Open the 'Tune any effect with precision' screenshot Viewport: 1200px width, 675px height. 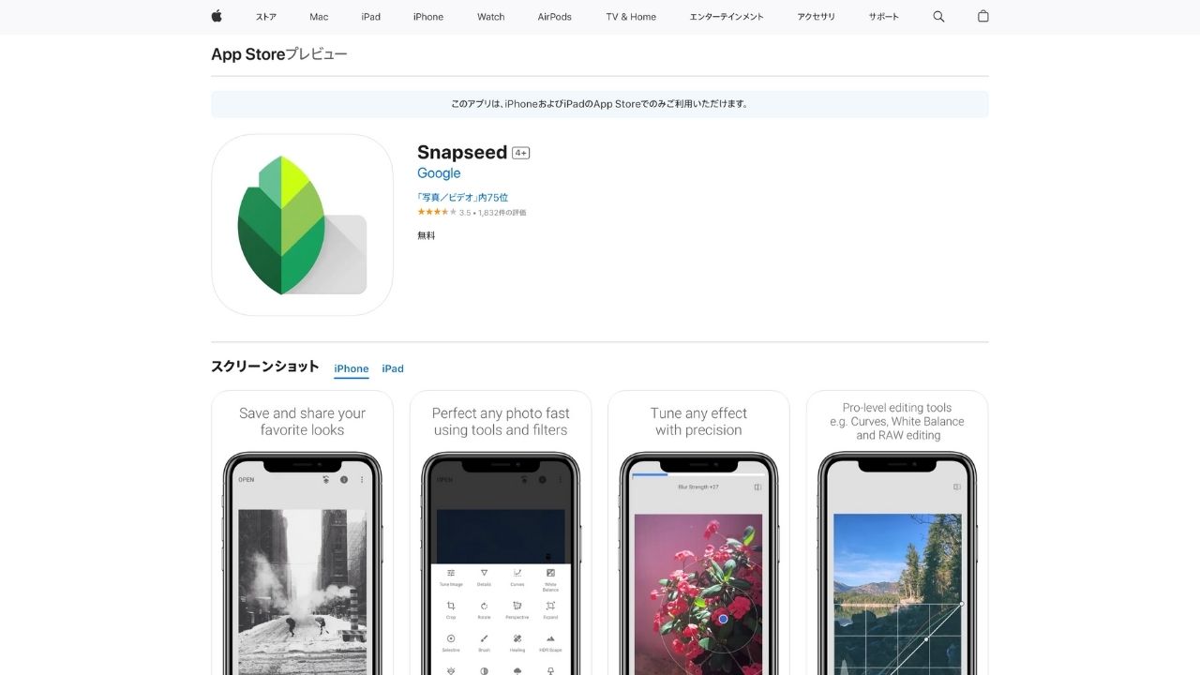click(698, 532)
